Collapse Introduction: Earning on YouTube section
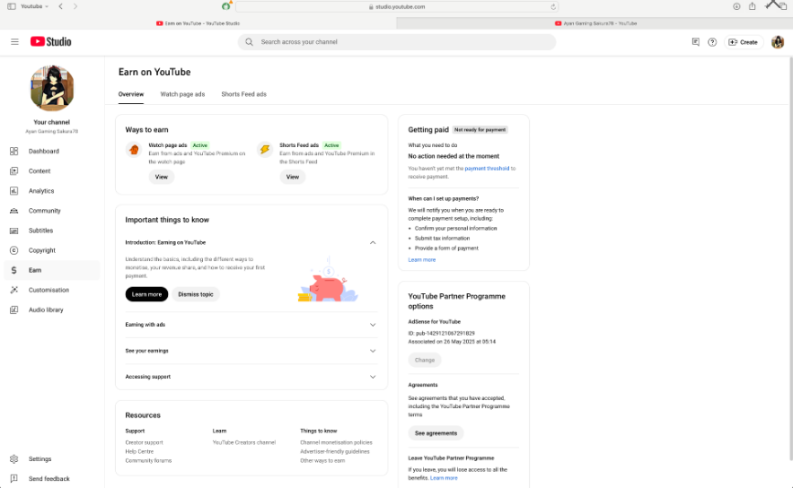 [373, 242]
